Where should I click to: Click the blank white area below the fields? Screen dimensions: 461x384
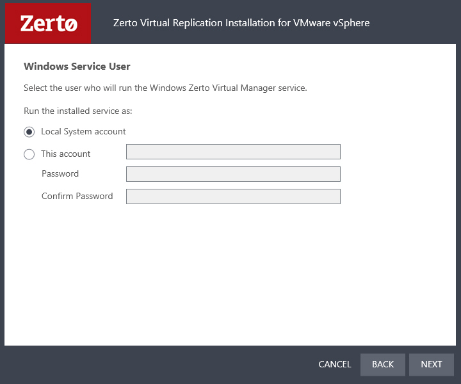point(230,273)
